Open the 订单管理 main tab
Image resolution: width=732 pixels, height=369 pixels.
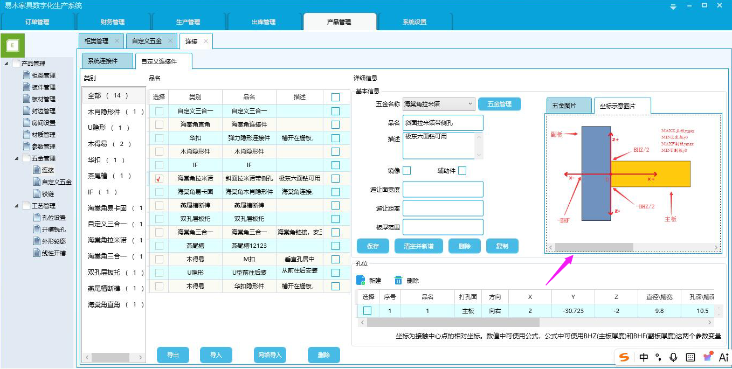(x=37, y=22)
